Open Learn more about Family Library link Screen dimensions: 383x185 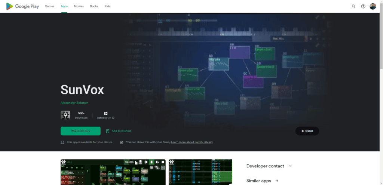tap(192, 142)
